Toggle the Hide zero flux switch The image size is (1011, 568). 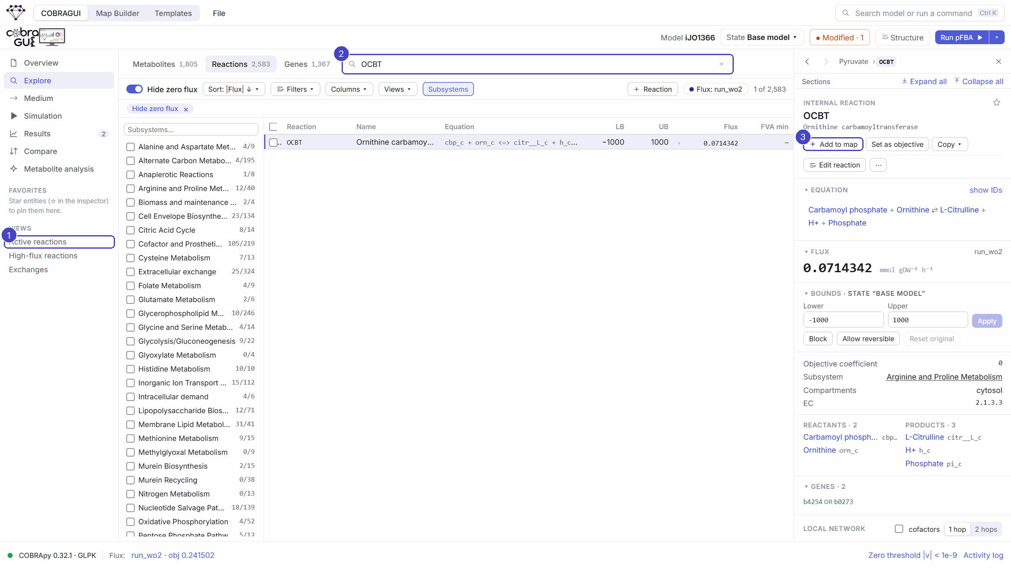point(134,89)
